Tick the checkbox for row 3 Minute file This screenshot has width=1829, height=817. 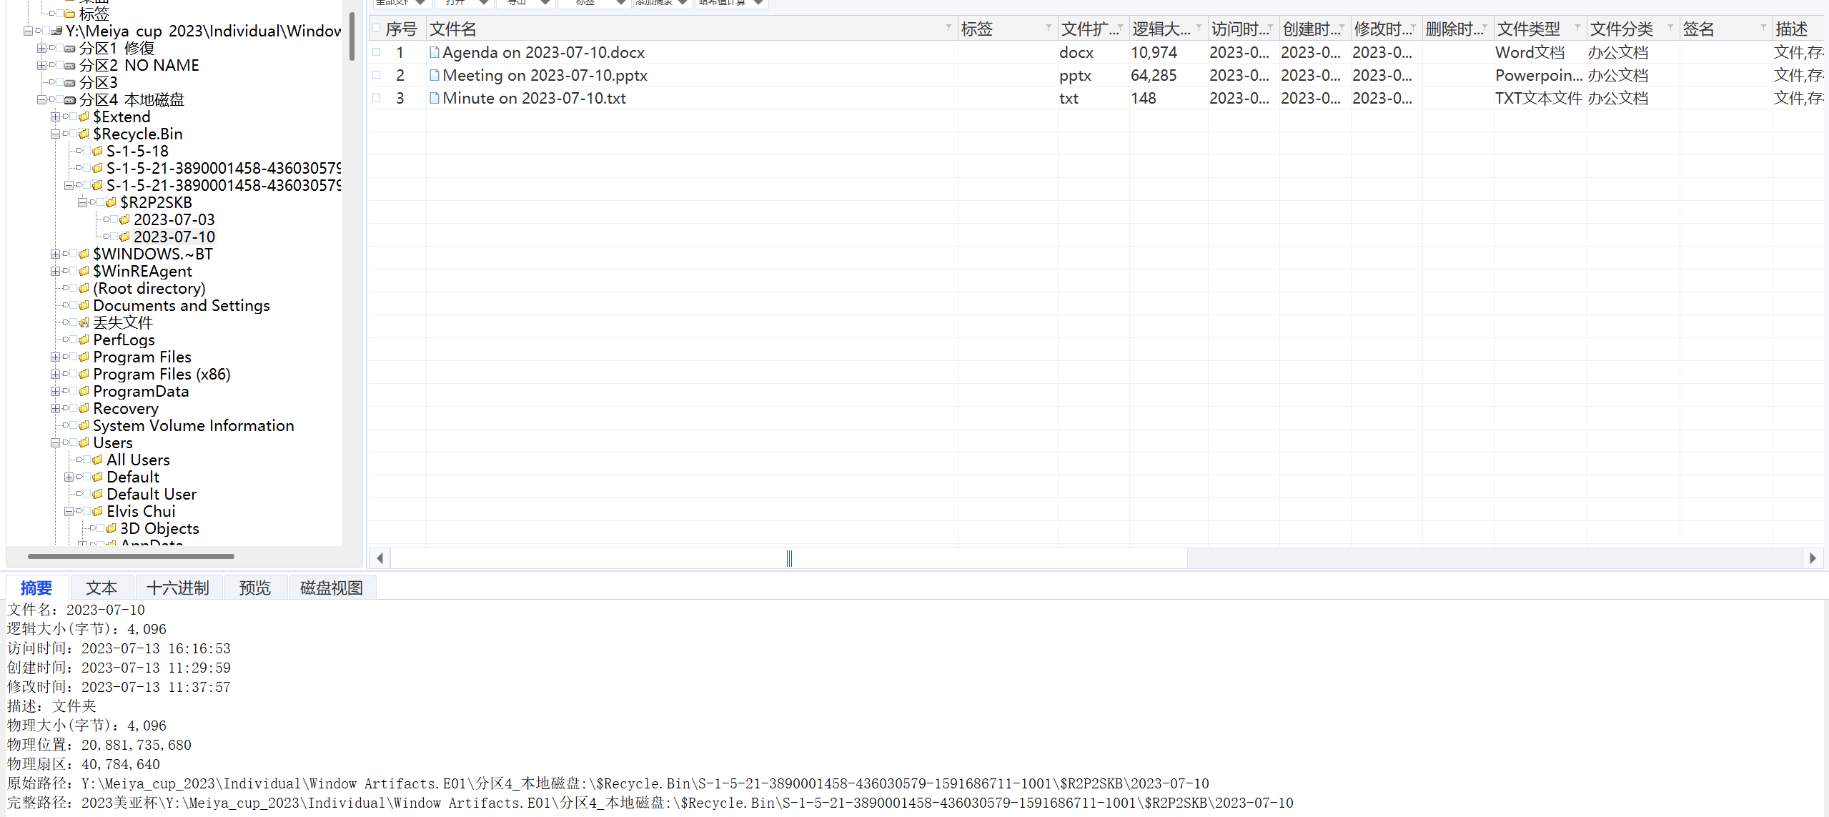[x=377, y=98]
